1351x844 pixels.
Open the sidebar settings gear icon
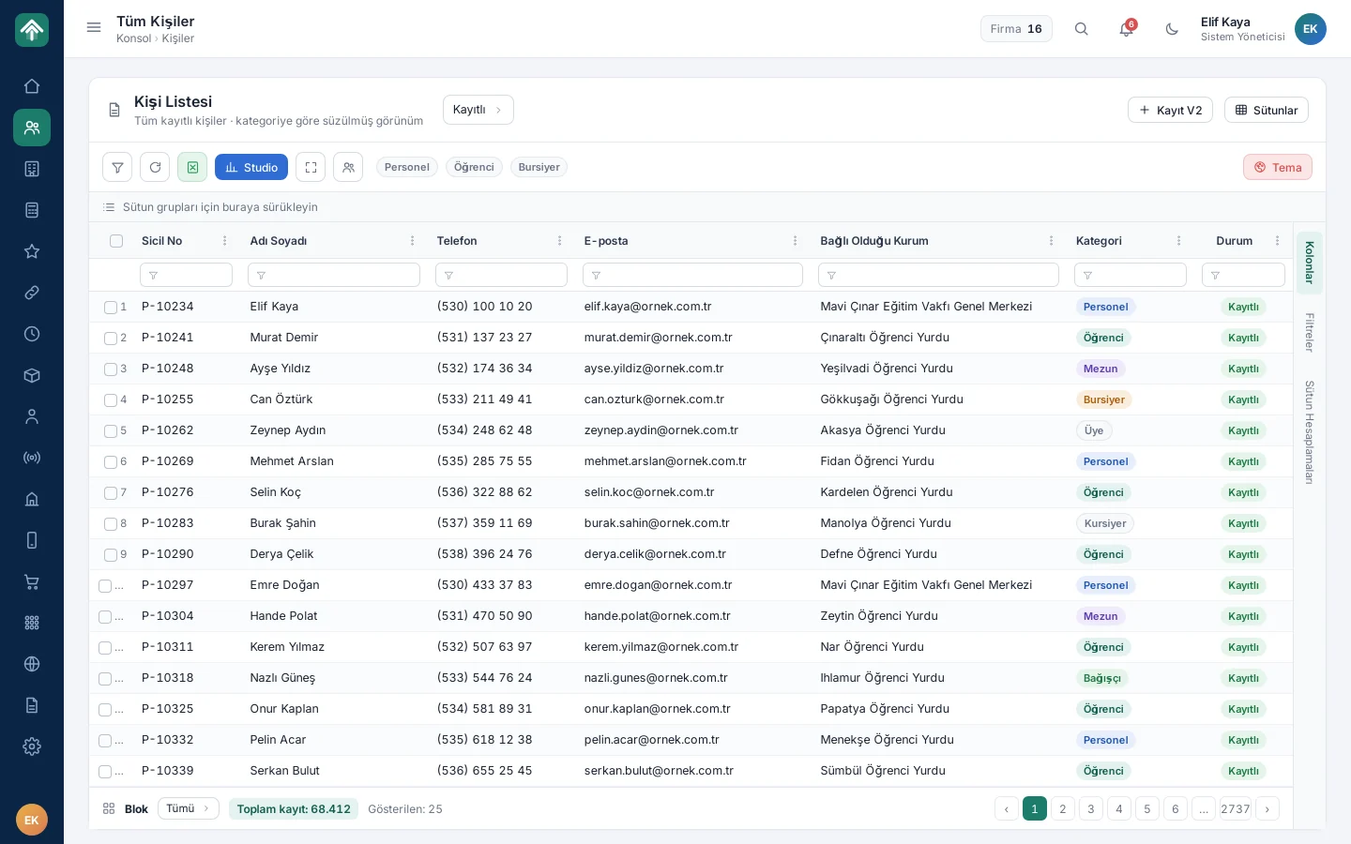tap(32, 746)
